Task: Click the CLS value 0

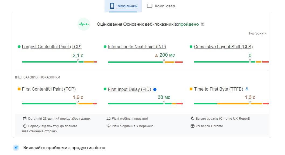Action: click(250, 56)
